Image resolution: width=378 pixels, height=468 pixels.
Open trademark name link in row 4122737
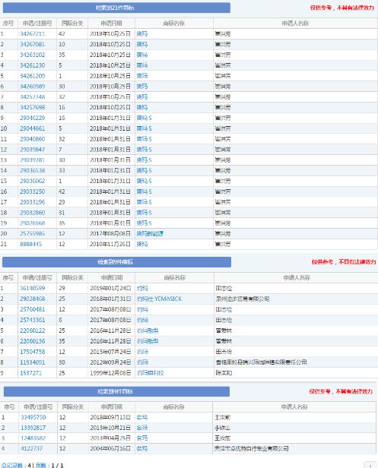point(142,448)
